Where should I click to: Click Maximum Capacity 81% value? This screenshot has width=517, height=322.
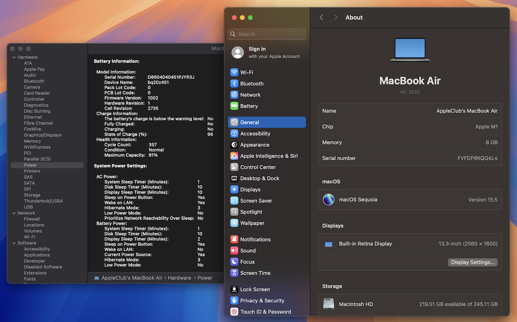coord(153,155)
